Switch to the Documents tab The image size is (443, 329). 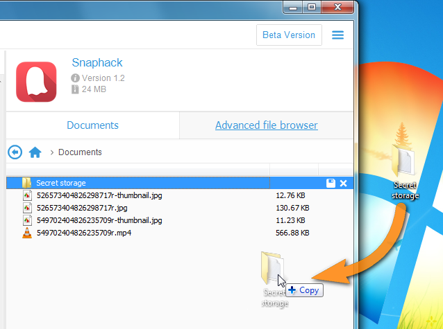[x=92, y=125]
